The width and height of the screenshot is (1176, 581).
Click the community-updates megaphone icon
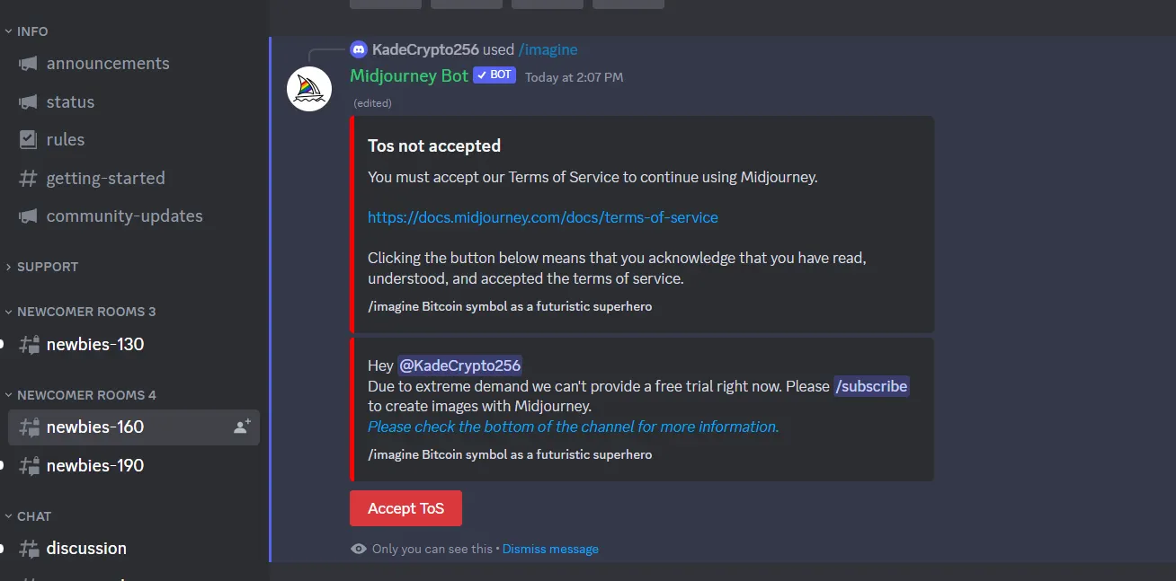pos(29,216)
